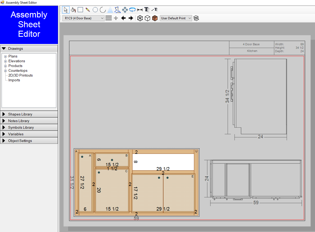315x232 pixels.
Task: Click the rotate tool icon
Action: (132, 10)
